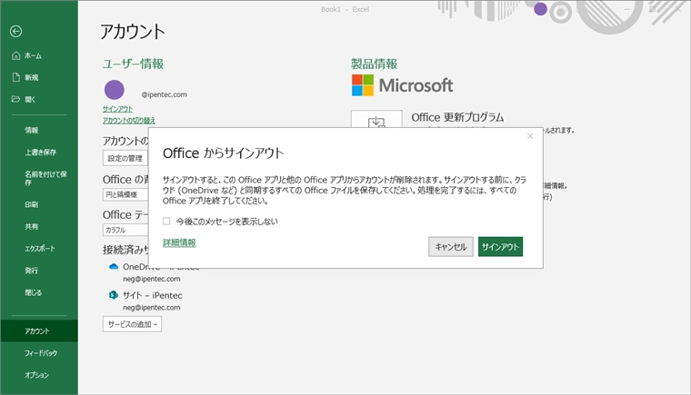
Task: Open the Office background 円と縞模様 dropdown
Action: (125, 194)
